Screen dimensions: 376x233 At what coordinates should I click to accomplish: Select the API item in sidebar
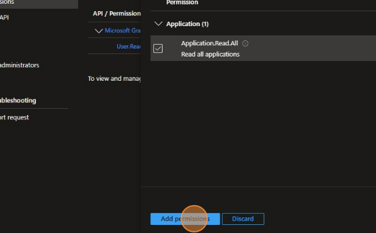(x=4, y=17)
